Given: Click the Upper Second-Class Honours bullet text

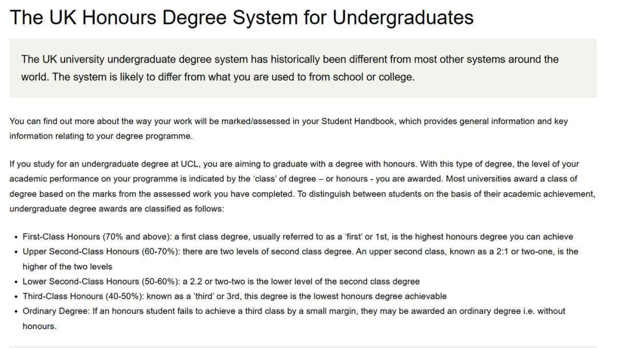Looking at the screenshot, I should (300, 252).
